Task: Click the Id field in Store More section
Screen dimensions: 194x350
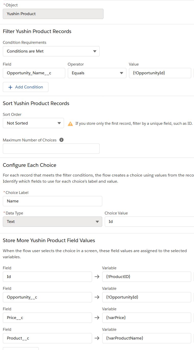Action: [47, 277]
